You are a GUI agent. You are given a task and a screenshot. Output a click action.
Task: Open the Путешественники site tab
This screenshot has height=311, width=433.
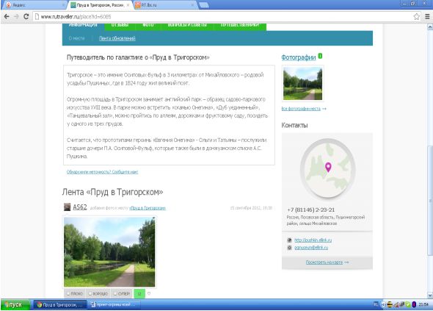pyautogui.click(x=240, y=26)
